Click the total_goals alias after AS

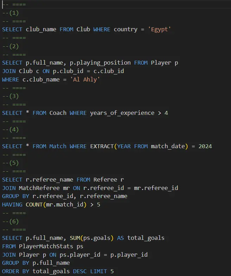tap(146, 238)
